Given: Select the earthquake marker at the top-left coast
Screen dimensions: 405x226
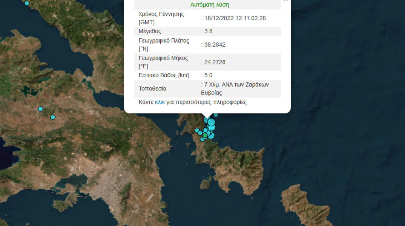Looking at the screenshot, I should 26,3.
